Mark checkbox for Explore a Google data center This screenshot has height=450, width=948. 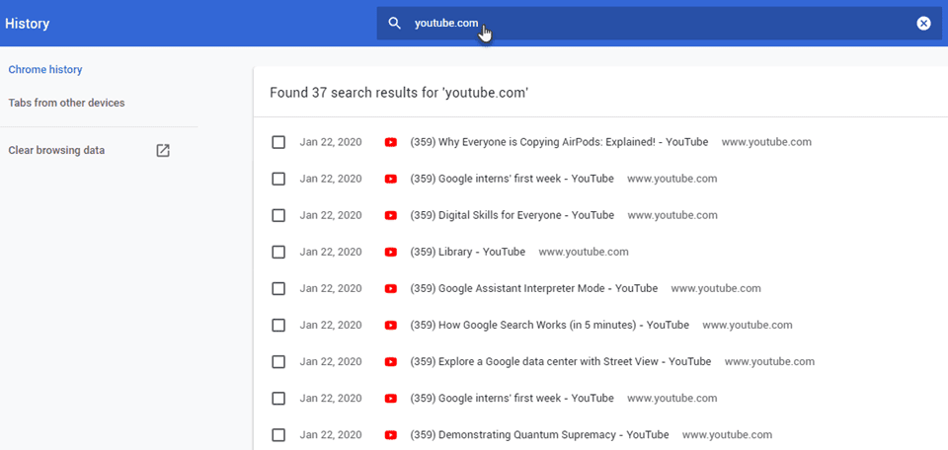pos(278,362)
